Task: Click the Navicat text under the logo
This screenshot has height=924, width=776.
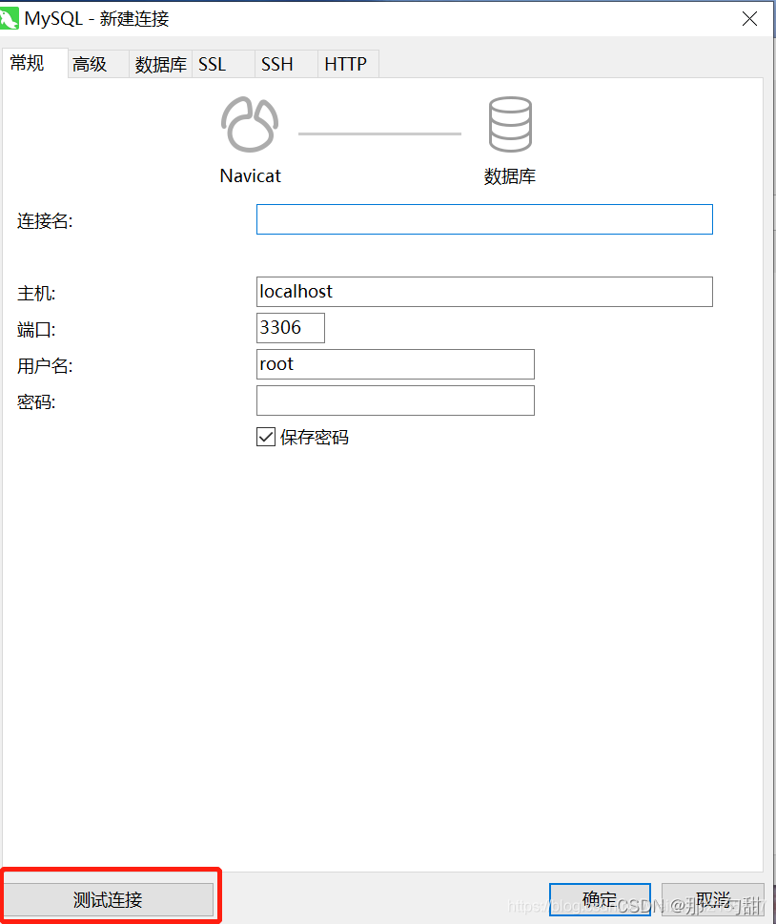Action: (x=251, y=175)
